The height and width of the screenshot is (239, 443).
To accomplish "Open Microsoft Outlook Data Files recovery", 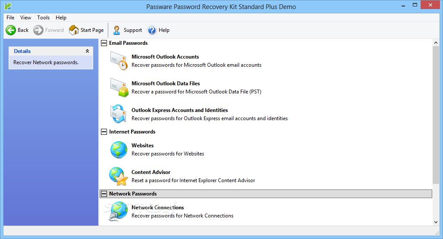I will (x=166, y=84).
